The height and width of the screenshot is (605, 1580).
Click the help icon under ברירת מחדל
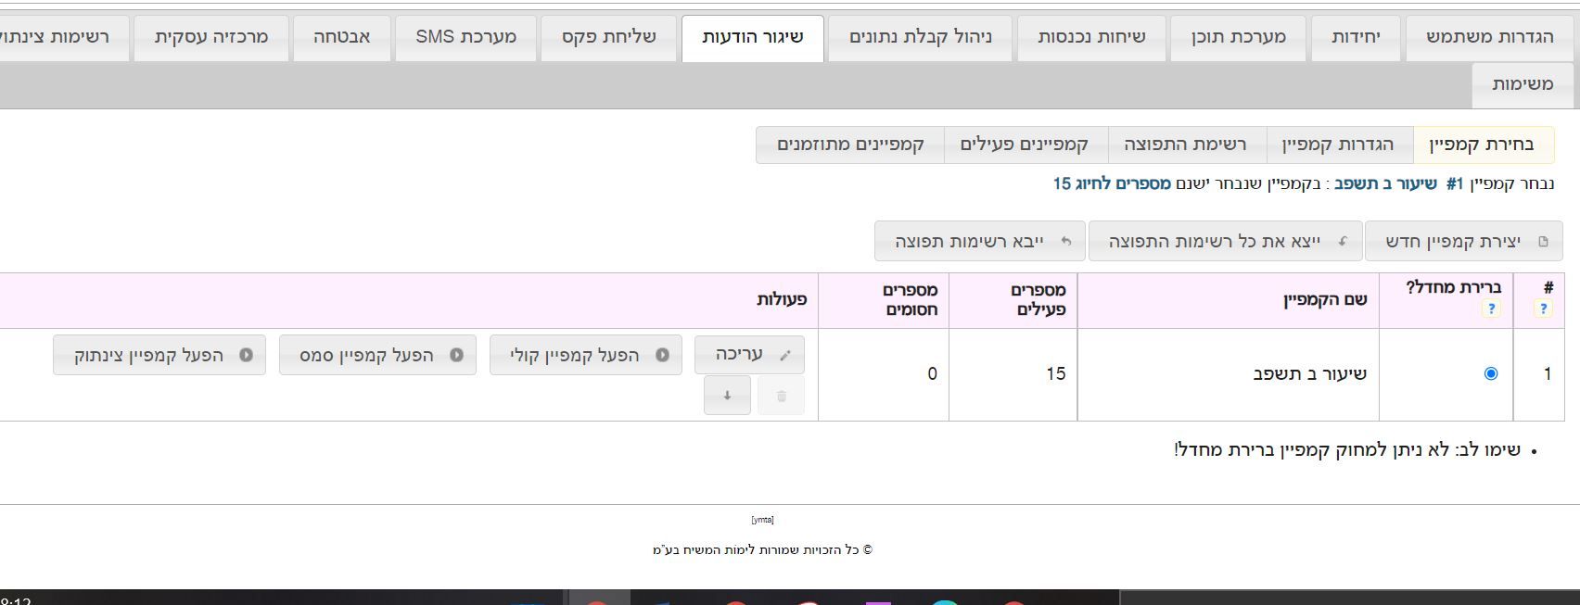click(1491, 309)
